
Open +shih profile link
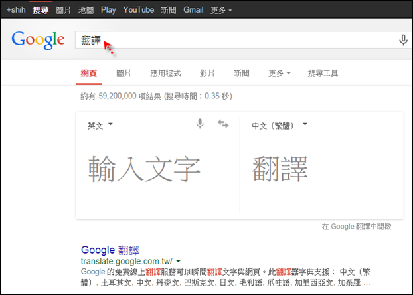[16, 10]
